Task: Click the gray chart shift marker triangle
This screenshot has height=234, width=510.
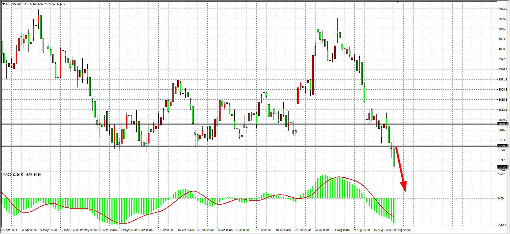Action: [x=397, y=2]
